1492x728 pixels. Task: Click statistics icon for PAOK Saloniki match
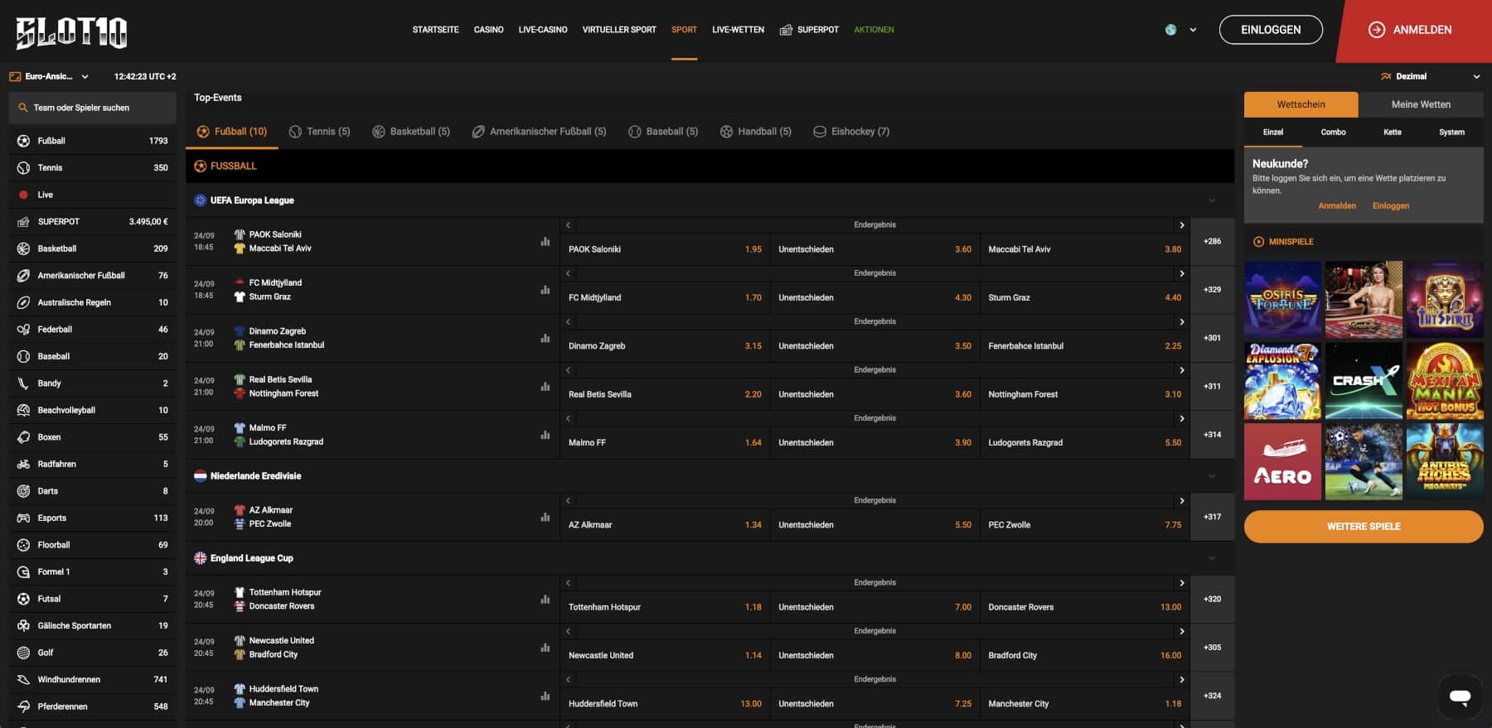[x=545, y=242]
